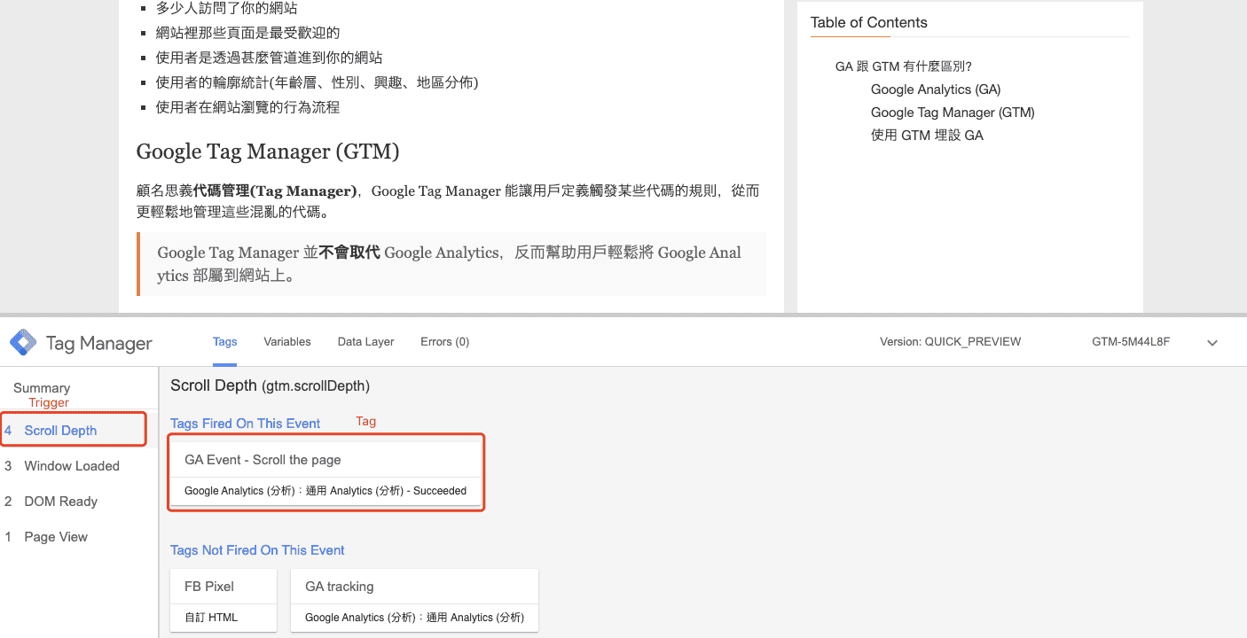Open the Data Layer tab

365,341
